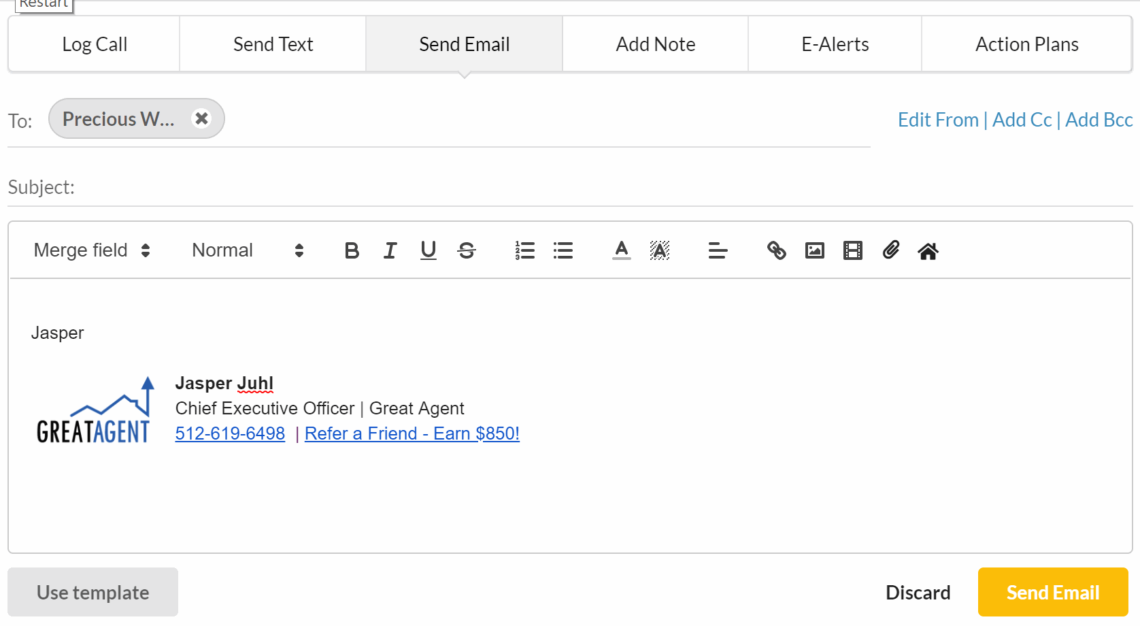
Task: Click the house property icon
Action: click(x=928, y=252)
